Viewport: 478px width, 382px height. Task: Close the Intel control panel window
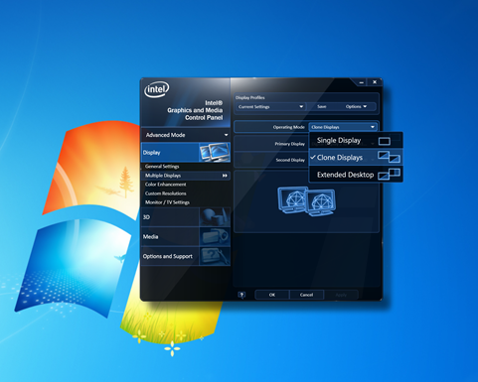(x=375, y=82)
